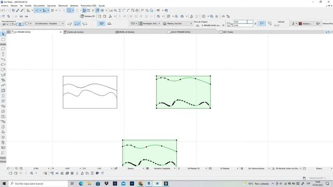Image resolution: width=333 pixels, height=187 pixels.
Task: Click the Windows search box
Action: click(38, 183)
